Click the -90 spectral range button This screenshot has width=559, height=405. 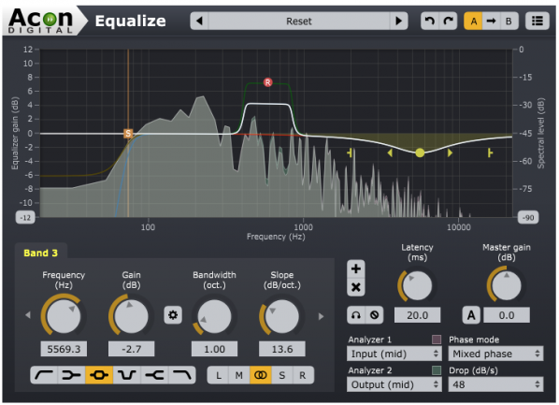[x=528, y=218]
